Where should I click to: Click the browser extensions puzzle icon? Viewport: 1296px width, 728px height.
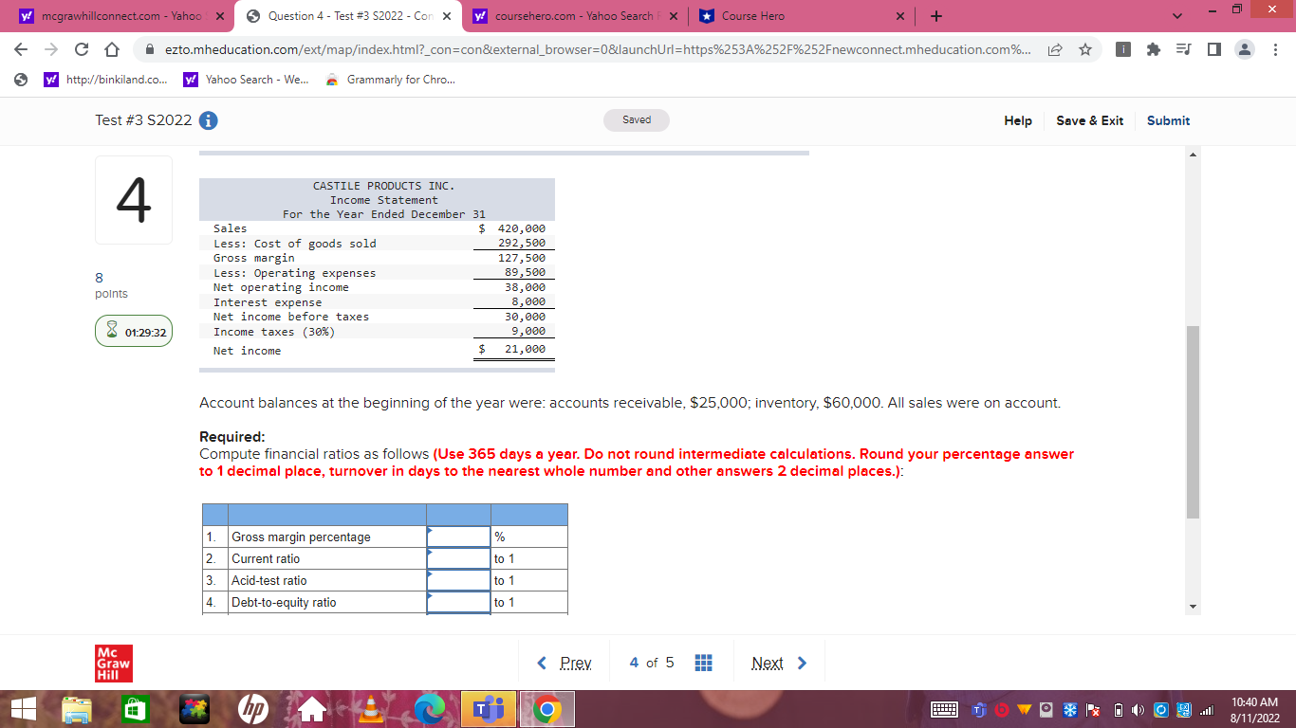1154,50
